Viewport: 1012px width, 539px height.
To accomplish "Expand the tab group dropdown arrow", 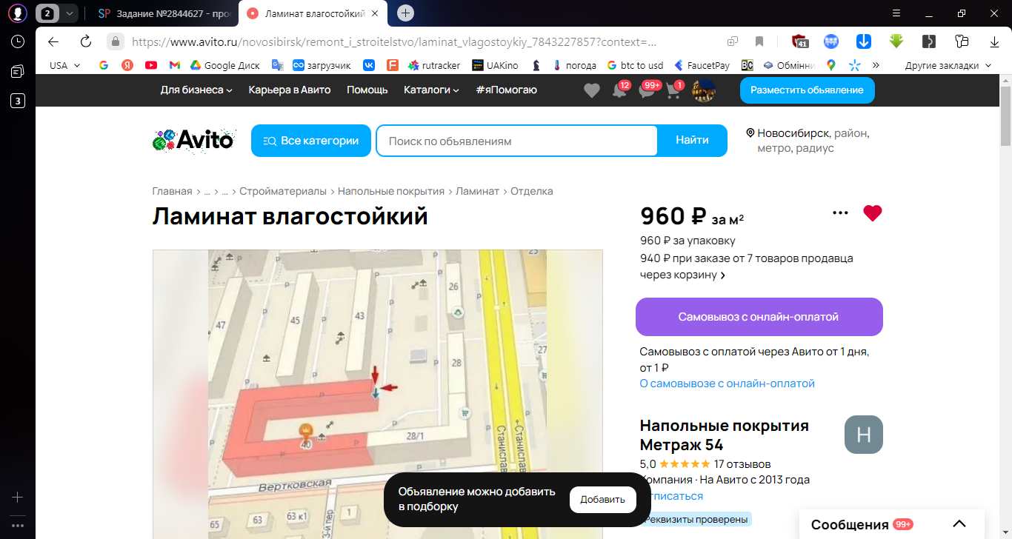I will click(x=70, y=13).
